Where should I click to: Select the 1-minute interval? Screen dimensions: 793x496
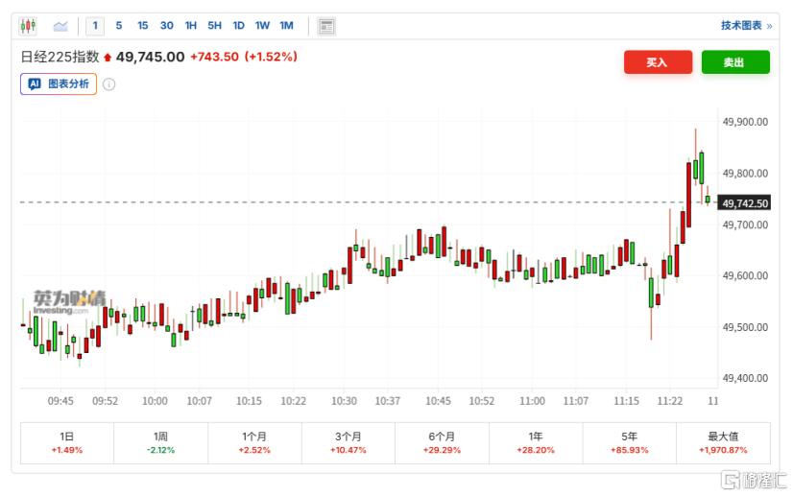[x=95, y=26]
